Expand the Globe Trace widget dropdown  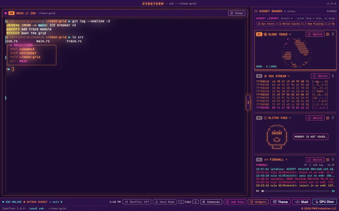pyautogui.click(x=290, y=34)
